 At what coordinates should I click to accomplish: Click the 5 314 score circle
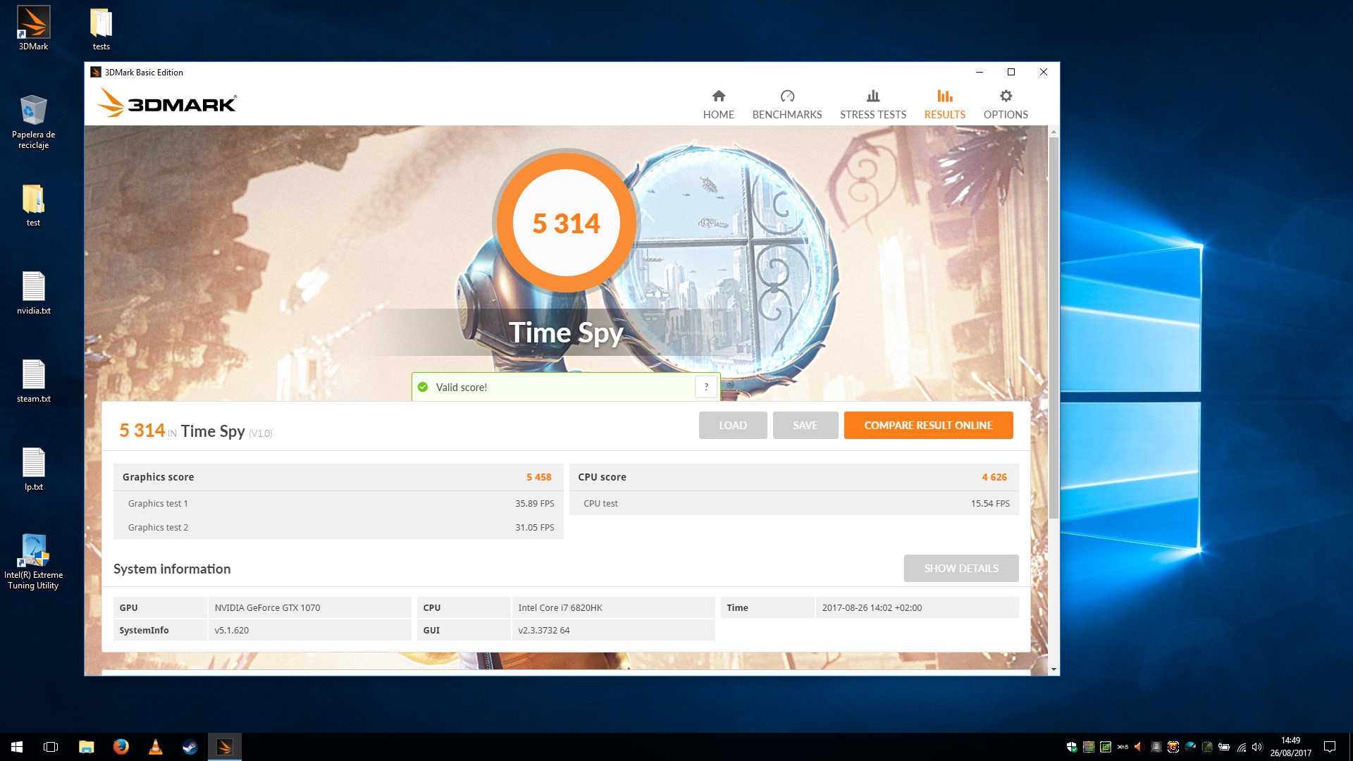coord(566,223)
